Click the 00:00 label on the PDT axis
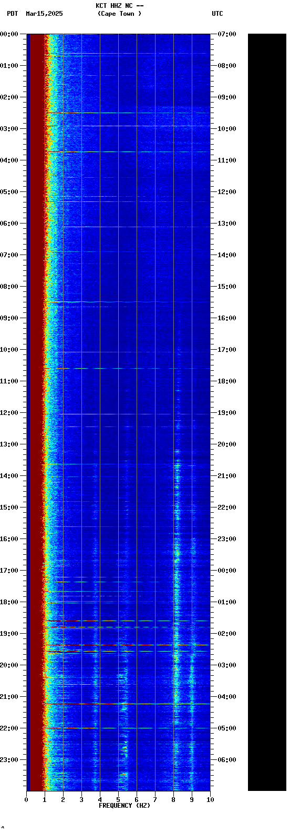Viewport: 290px width, 833px height. 9,34
